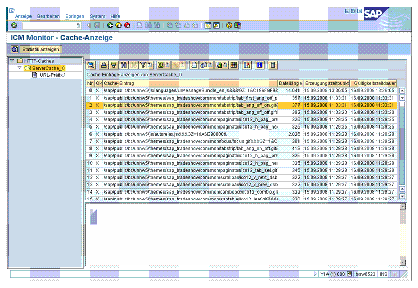Image resolution: width=418 pixels, height=288 pixels.
Task: Open the Springen menu
Action: click(75, 16)
